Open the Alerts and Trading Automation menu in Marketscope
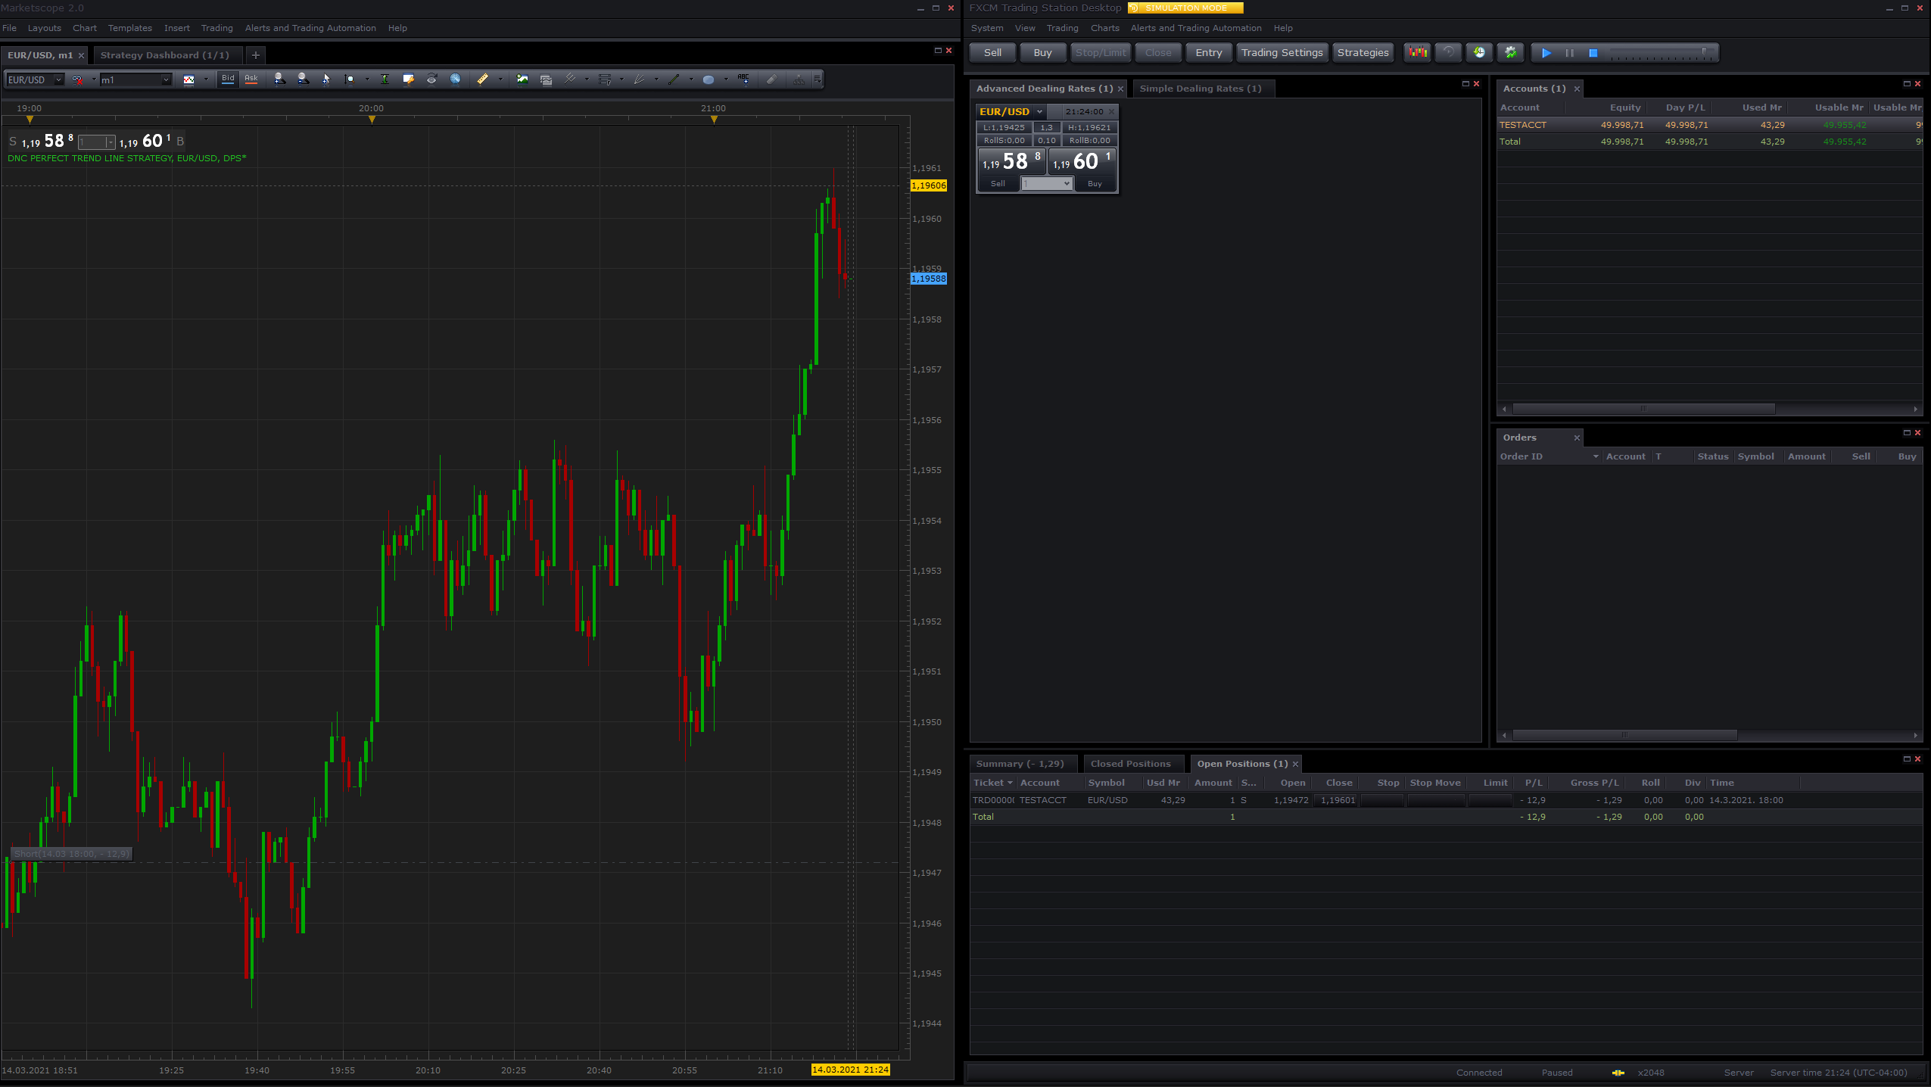Screen dimensions: 1931x1087 310,28
